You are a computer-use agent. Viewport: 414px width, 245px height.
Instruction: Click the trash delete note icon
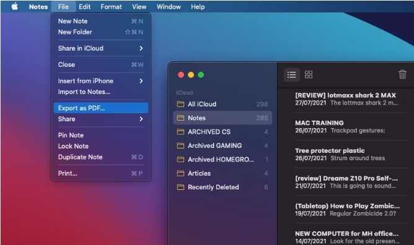click(402, 74)
